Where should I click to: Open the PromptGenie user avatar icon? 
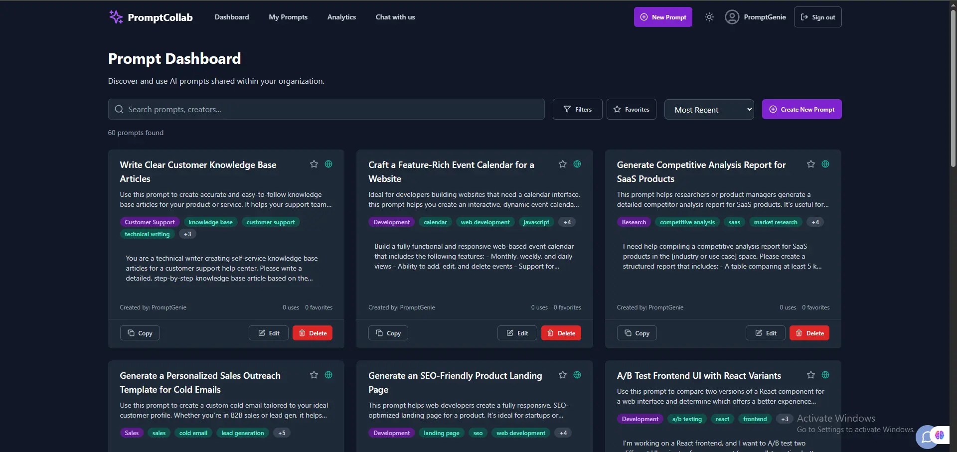click(x=732, y=17)
